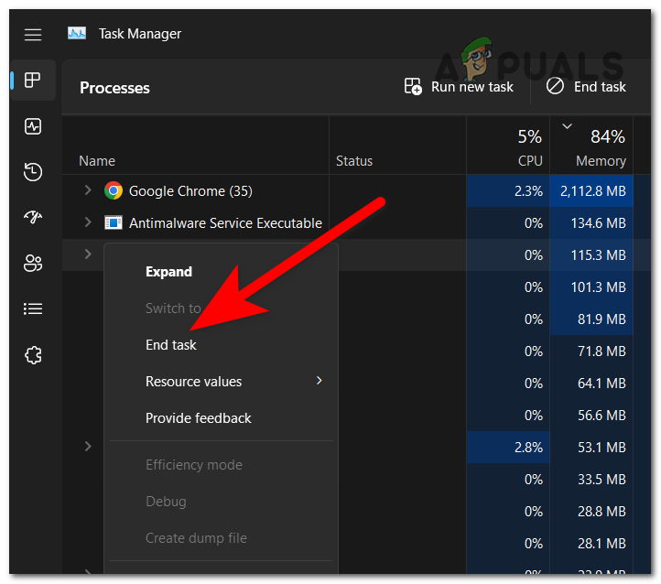Open the hamburger navigation menu

pos(33,35)
